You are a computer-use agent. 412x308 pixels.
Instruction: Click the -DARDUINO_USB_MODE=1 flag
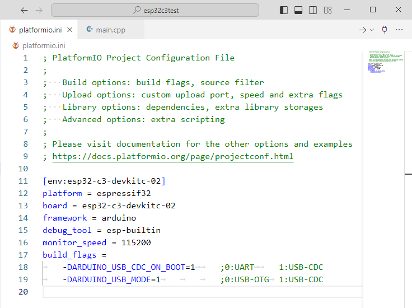coord(111,279)
